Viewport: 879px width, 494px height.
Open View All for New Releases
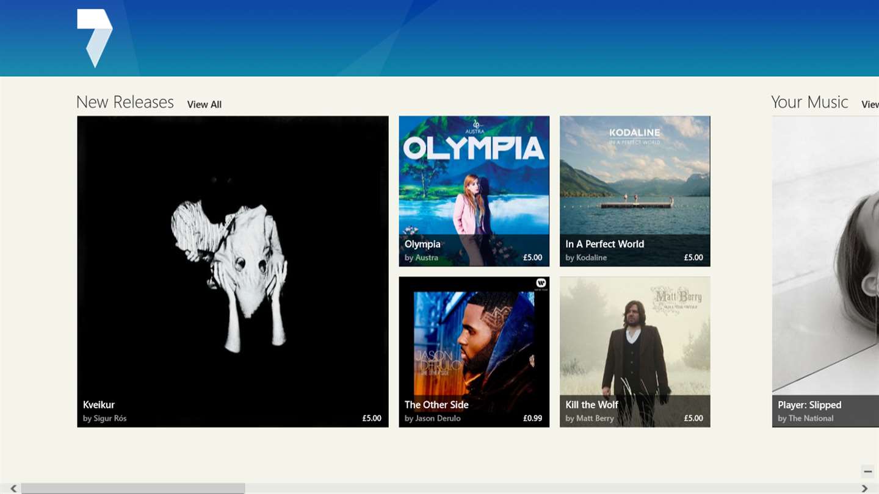[204, 104]
